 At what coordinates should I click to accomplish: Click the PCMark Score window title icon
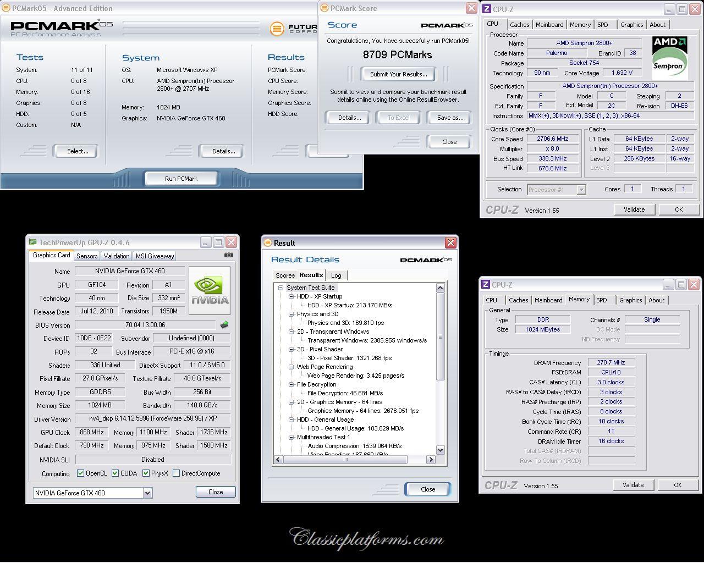pyautogui.click(x=324, y=8)
